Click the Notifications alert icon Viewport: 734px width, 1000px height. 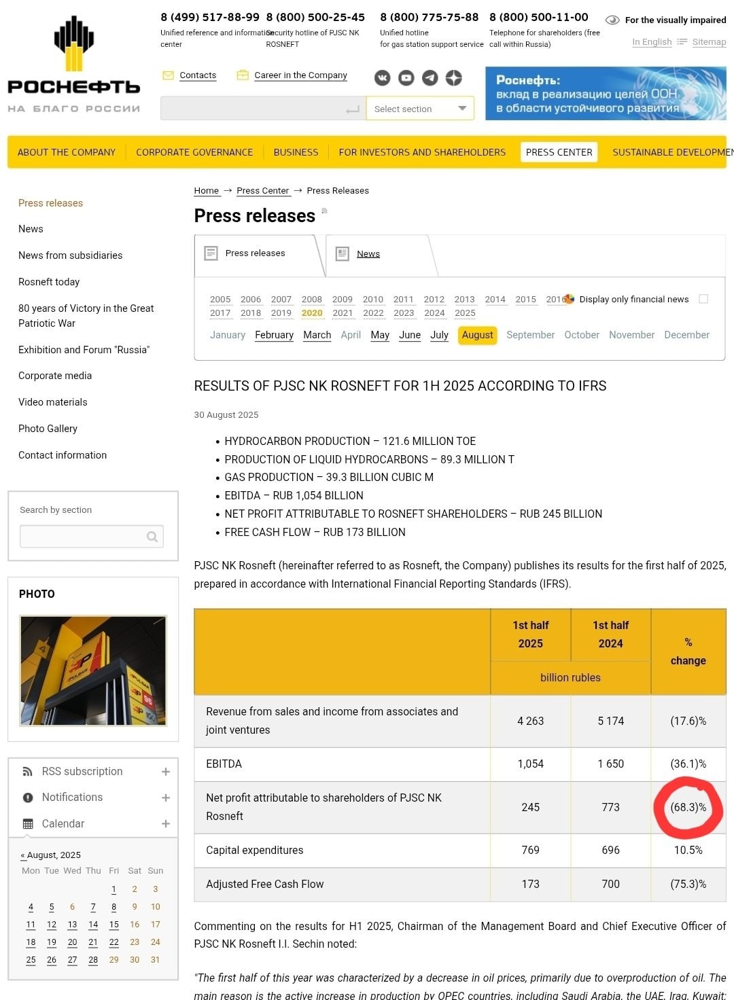tap(28, 798)
